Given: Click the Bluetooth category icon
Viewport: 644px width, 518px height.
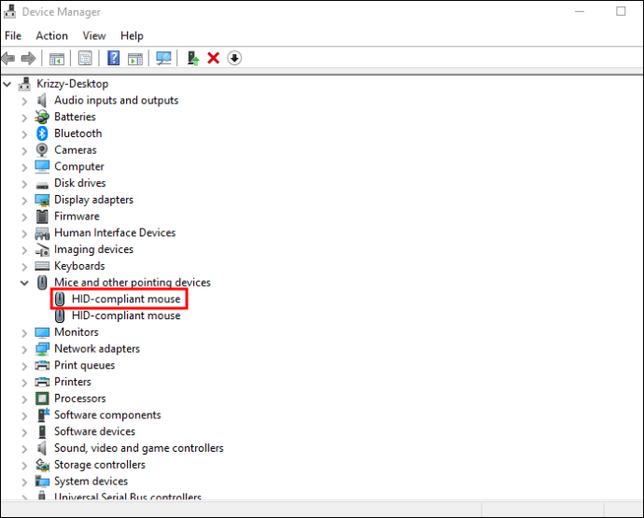Looking at the screenshot, I should tap(42, 133).
